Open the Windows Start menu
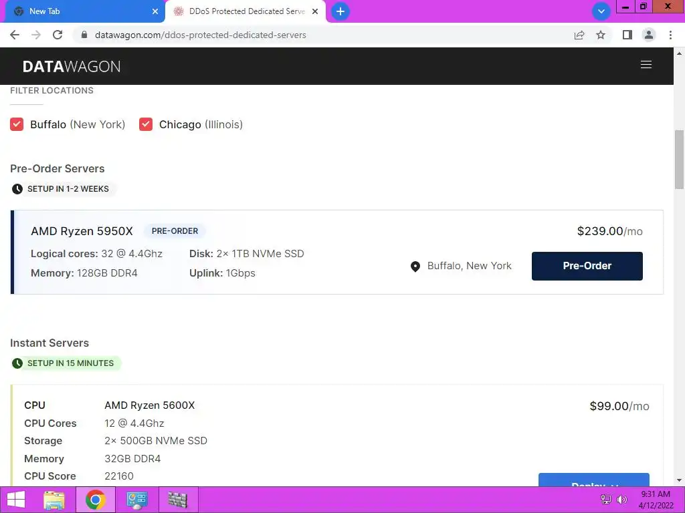685x513 pixels. click(16, 500)
